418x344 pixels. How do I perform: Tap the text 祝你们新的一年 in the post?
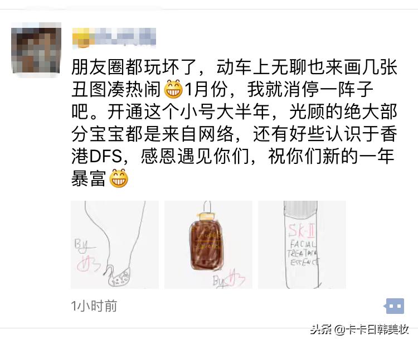tap(331, 156)
